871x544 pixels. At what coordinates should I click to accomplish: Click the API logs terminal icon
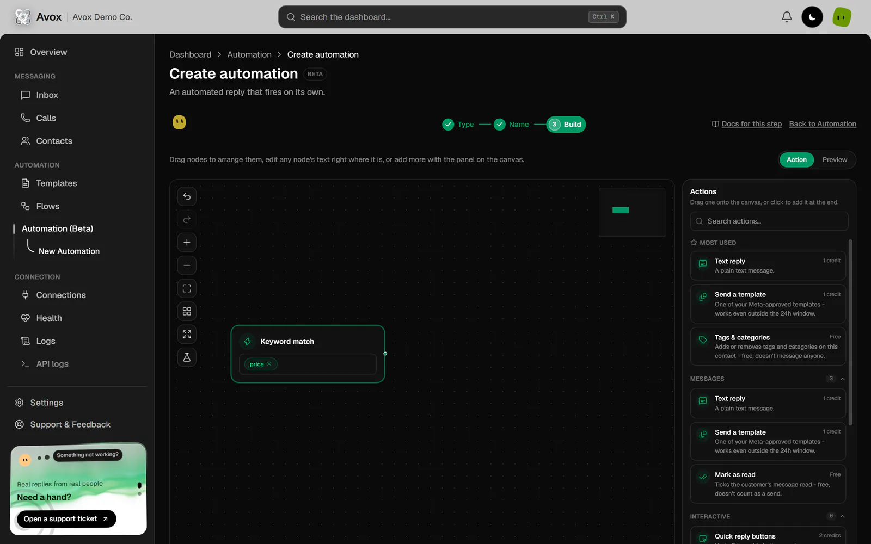coord(25,364)
